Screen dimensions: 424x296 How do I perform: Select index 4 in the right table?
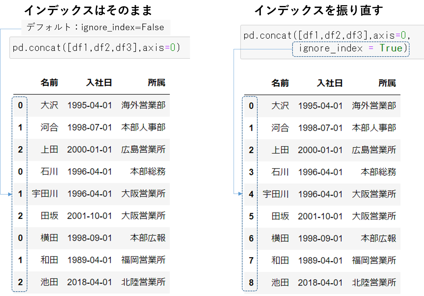pos(251,194)
